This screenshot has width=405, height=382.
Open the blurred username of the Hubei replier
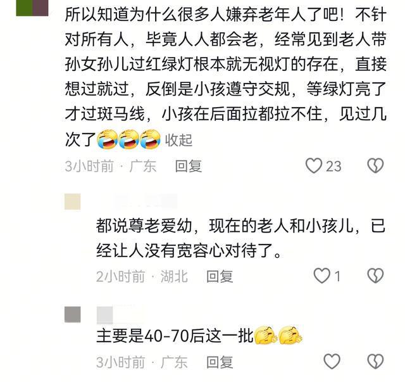click(137, 201)
